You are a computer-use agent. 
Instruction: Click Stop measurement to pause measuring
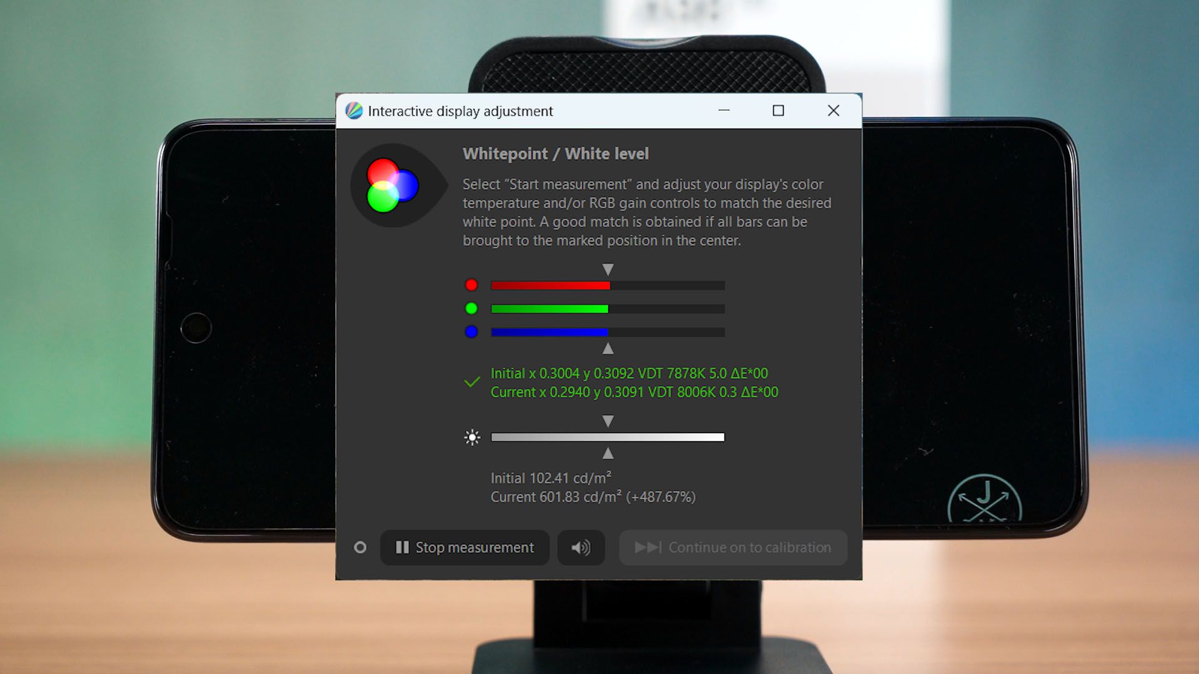coord(465,548)
